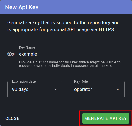Dismiss the dialog with the Close button
This screenshot has width=132, height=126.
point(12,118)
